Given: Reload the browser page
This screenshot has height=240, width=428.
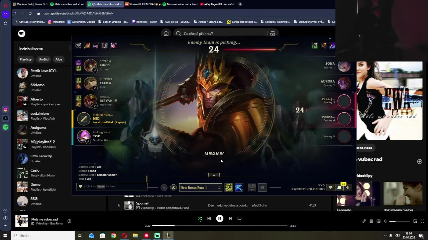Looking at the screenshot, I should coord(30,13).
